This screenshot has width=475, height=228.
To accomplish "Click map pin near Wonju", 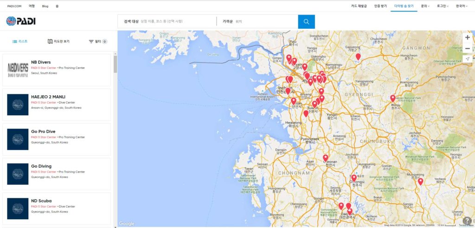I will click(393, 98).
